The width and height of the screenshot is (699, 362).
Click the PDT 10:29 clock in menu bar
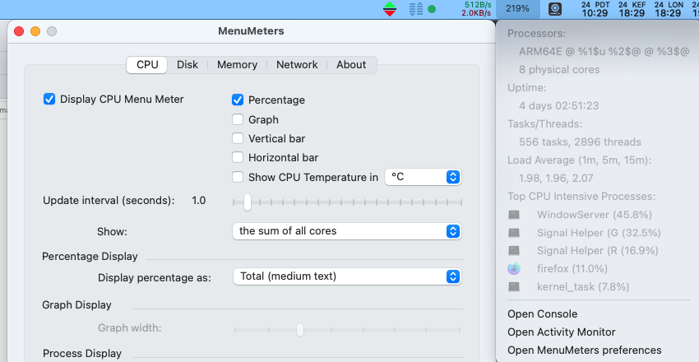pyautogui.click(x=595, y=9)
